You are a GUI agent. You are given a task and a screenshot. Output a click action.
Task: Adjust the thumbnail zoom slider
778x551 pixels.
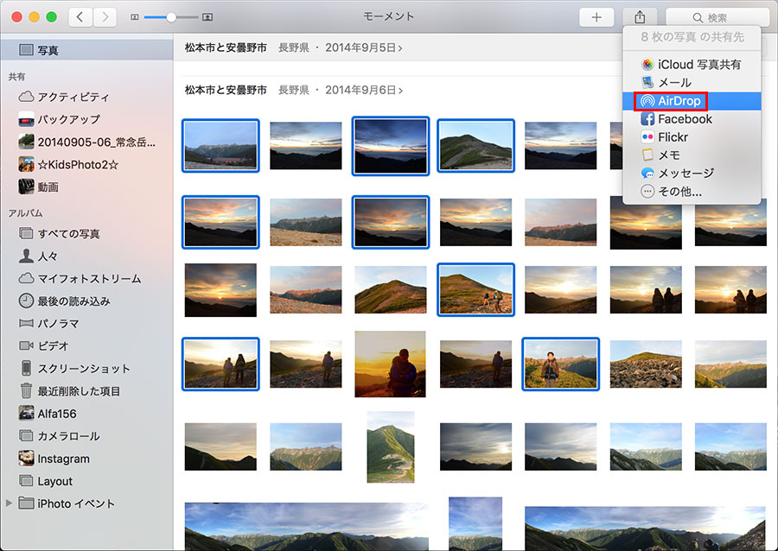(171, 17)
